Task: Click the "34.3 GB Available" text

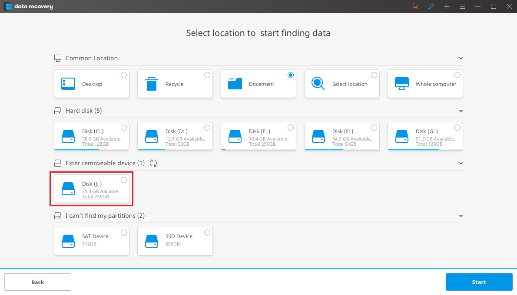Action: [352, 139]
